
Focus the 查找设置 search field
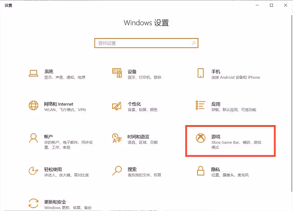pyautogui.click(x=146, y=43)
